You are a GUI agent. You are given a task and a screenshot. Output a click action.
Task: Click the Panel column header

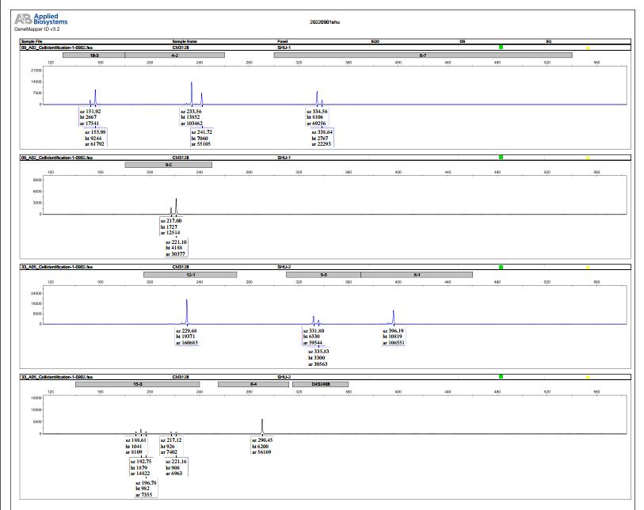point(282,41)
